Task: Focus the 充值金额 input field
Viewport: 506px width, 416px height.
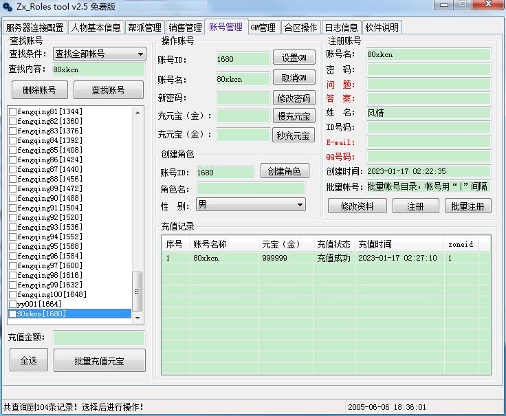Action: click(x=99, y=338)
